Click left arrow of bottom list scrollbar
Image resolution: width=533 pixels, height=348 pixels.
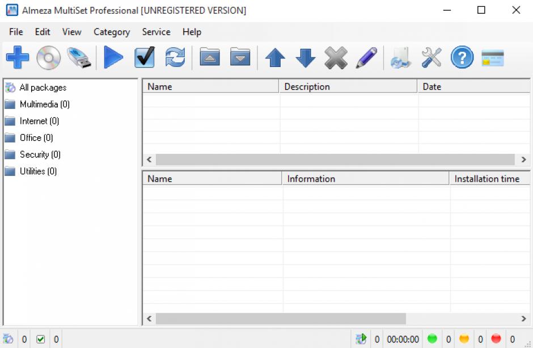[x=149, y=318]
